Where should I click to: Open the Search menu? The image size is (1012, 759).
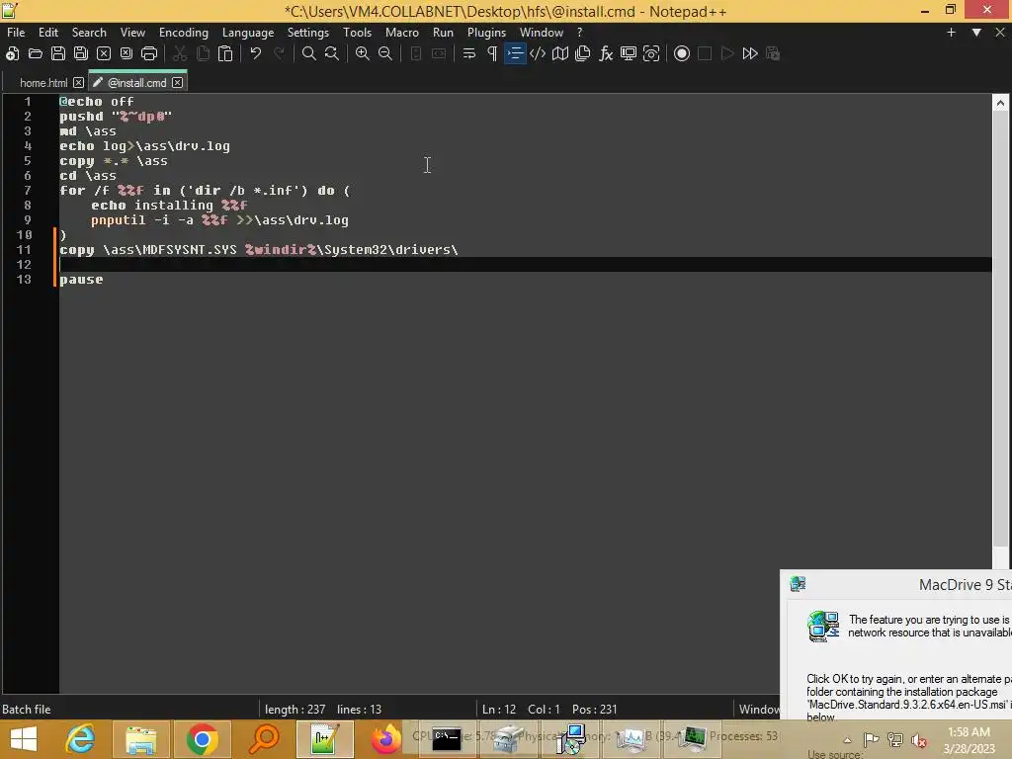(x=89, y=33)
